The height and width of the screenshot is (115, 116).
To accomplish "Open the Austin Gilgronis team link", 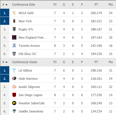I will pyautogui.click(x=29, y=87).
